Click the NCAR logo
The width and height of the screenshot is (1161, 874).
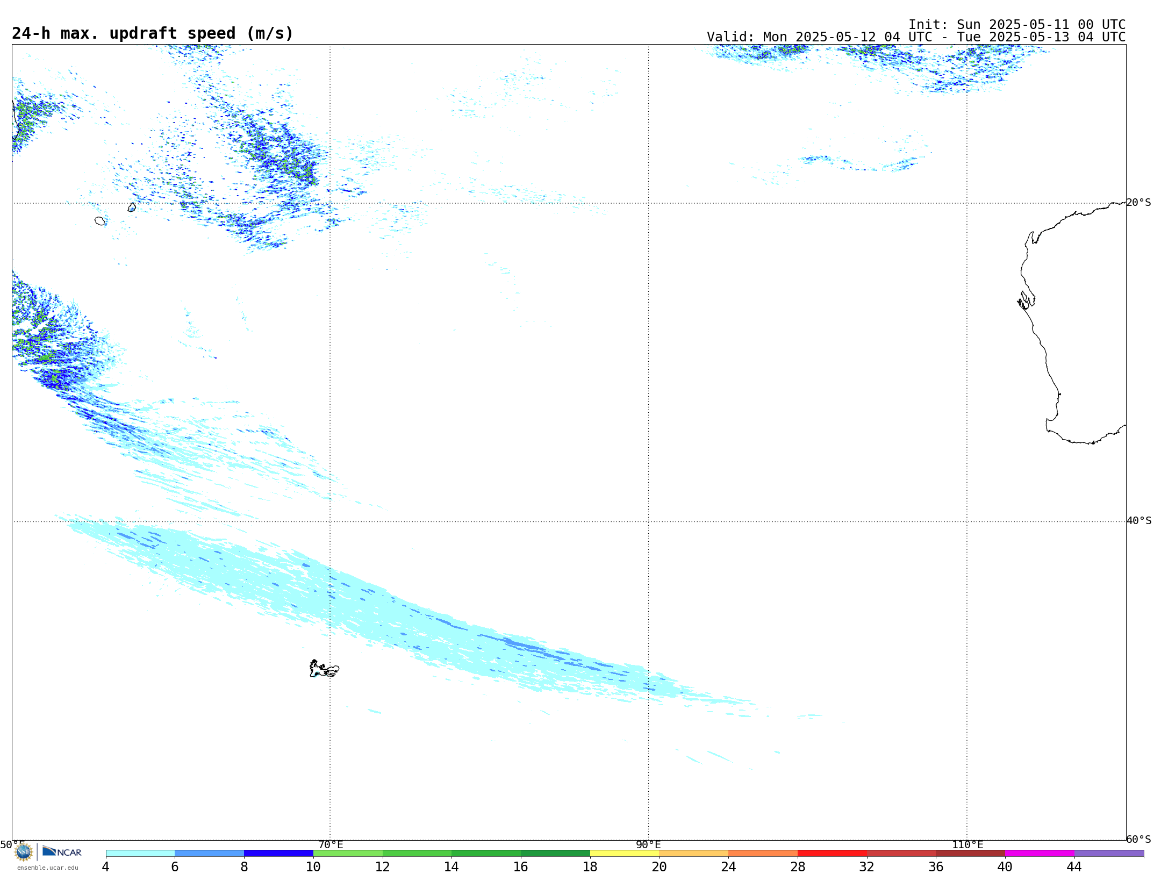click(x=62, y=851)
